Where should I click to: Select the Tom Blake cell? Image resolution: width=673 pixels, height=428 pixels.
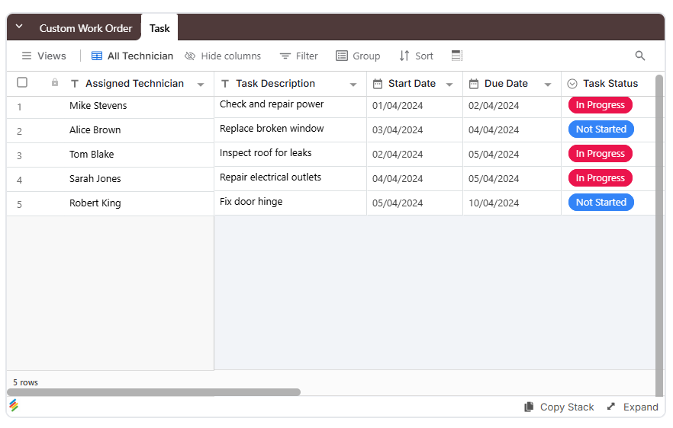(x=139, y=155)
